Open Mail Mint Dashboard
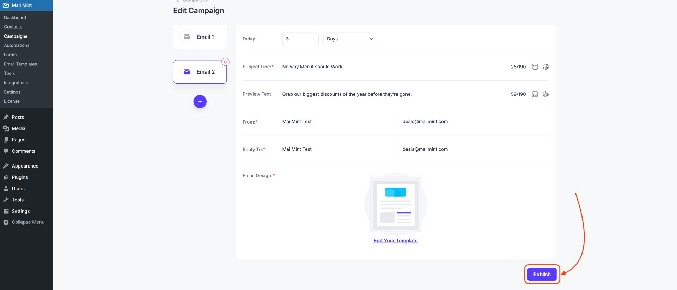The image size is (677, 290). pyautogui.click(x=15, y=18)
